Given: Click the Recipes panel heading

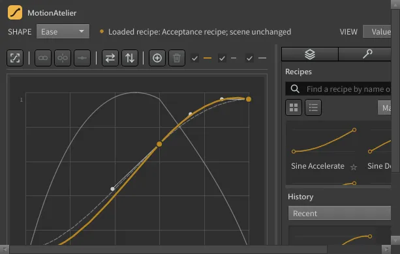Looking at the screenshot, I should click(x=298, y=72).
